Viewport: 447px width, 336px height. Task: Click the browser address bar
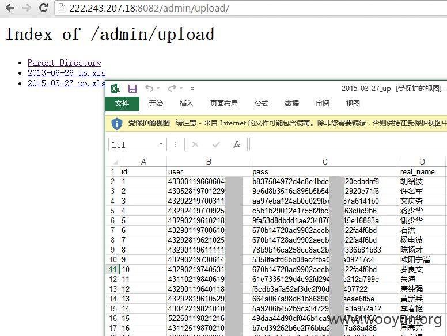point(251,8)
